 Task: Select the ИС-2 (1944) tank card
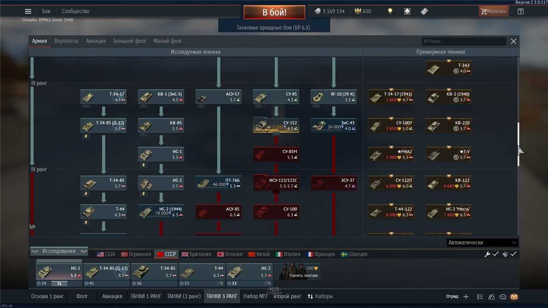[x=161, y=212]
